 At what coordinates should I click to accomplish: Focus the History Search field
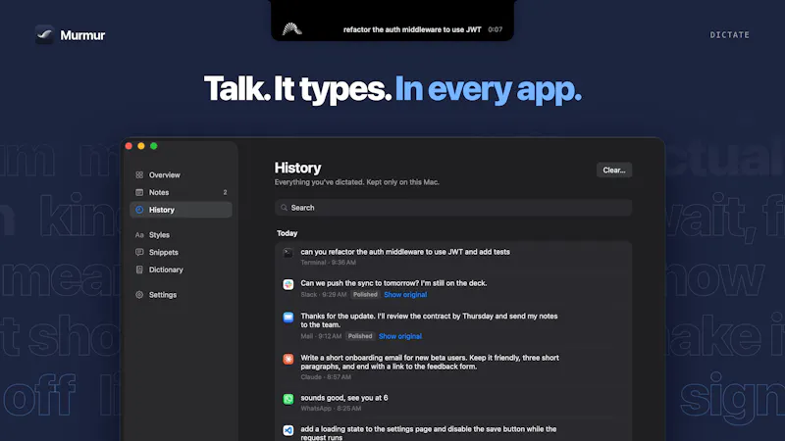(453, 208)
